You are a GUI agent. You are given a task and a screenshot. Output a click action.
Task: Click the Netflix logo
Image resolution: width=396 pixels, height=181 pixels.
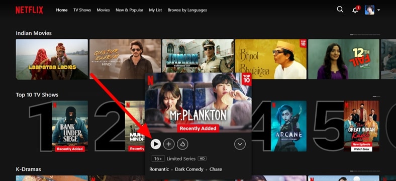click(29, 10)
